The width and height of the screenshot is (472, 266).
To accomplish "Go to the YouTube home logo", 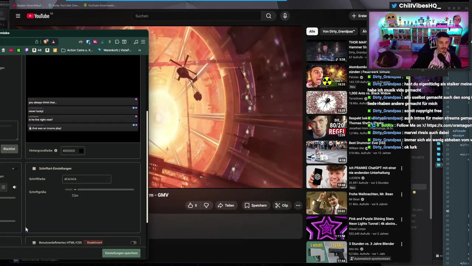I will tap(38, 16).
